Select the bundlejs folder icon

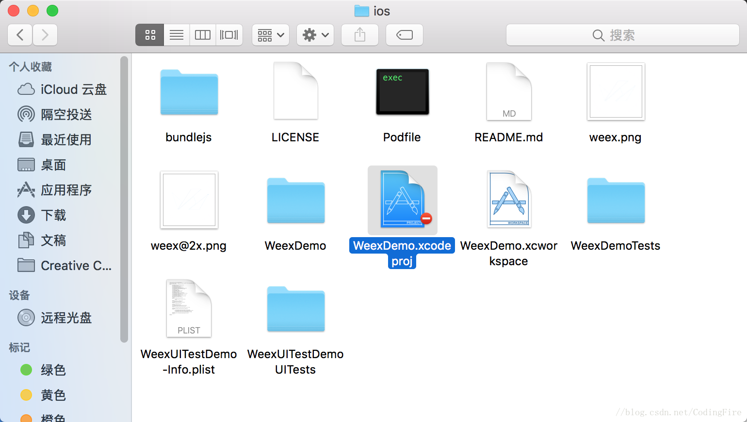click(x=189, y=92)
